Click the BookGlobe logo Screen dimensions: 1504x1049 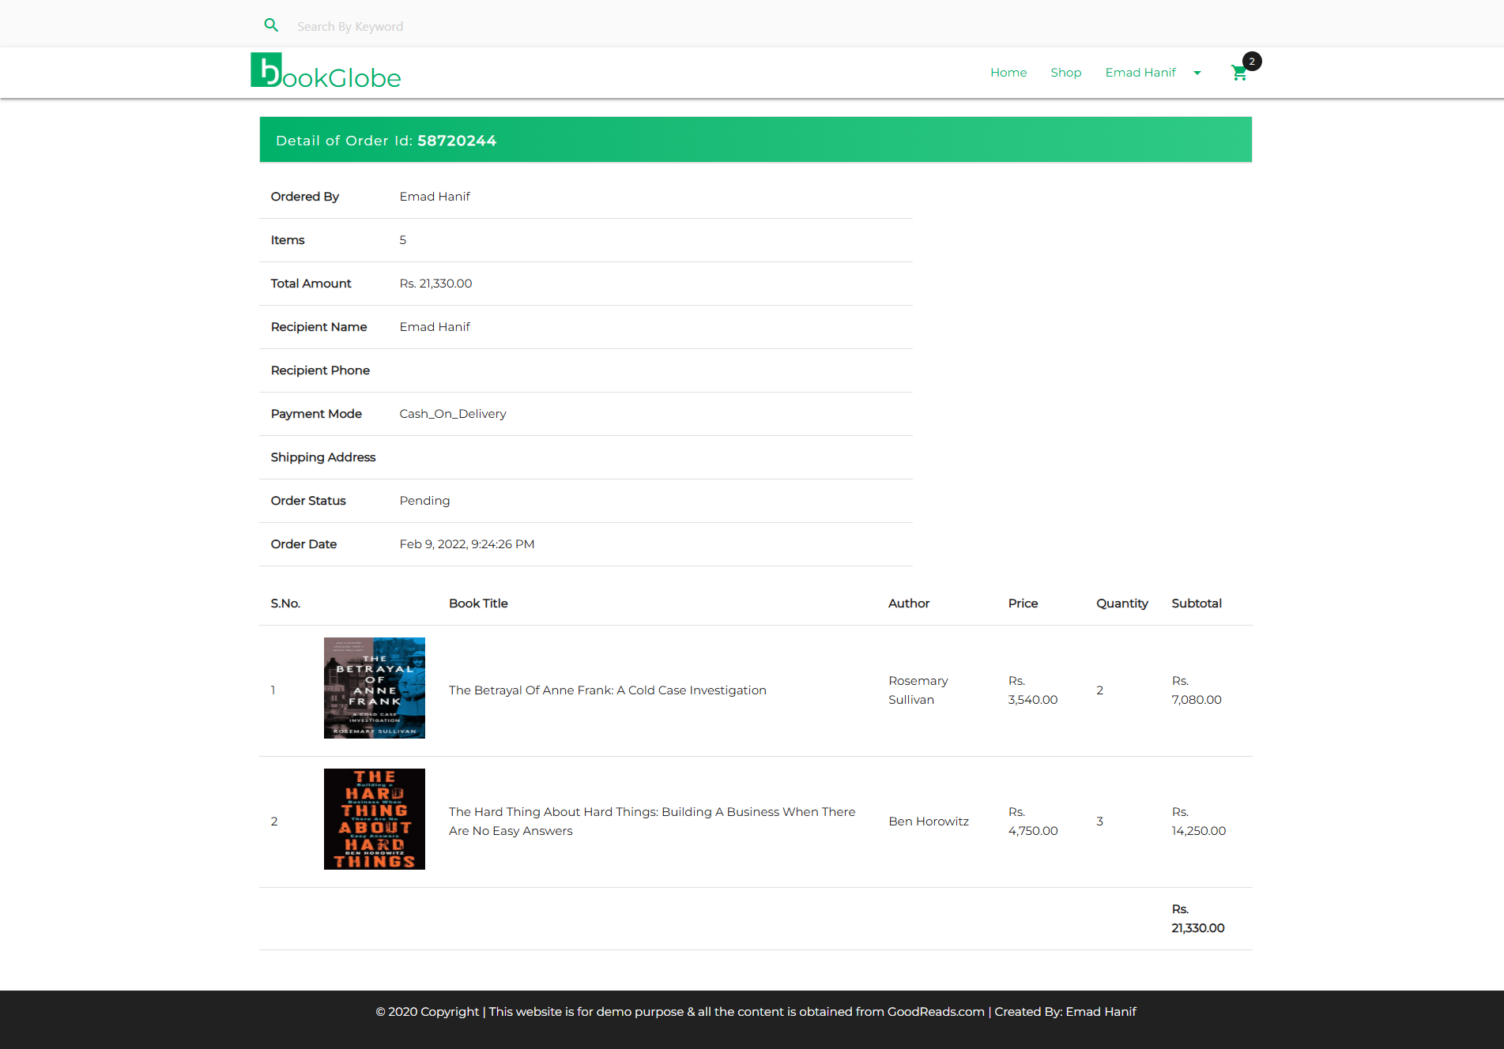(325, 73)
